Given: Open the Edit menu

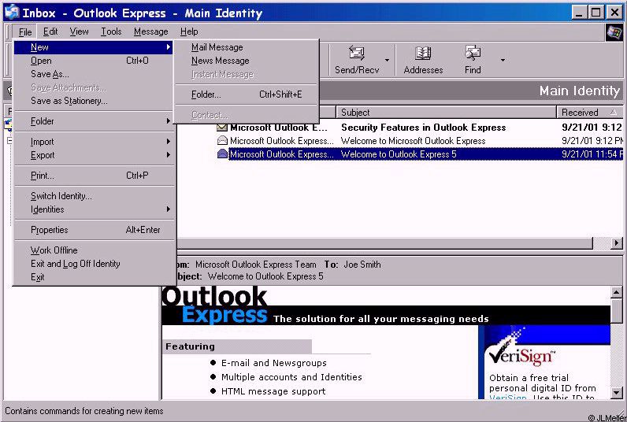Looking at the screenshot, I should tap(50, 31).
